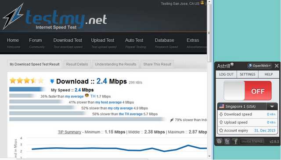Click lightning icon beside 79% slower
The width and height of the screenshot is (281, 160).
pos(172,120)
